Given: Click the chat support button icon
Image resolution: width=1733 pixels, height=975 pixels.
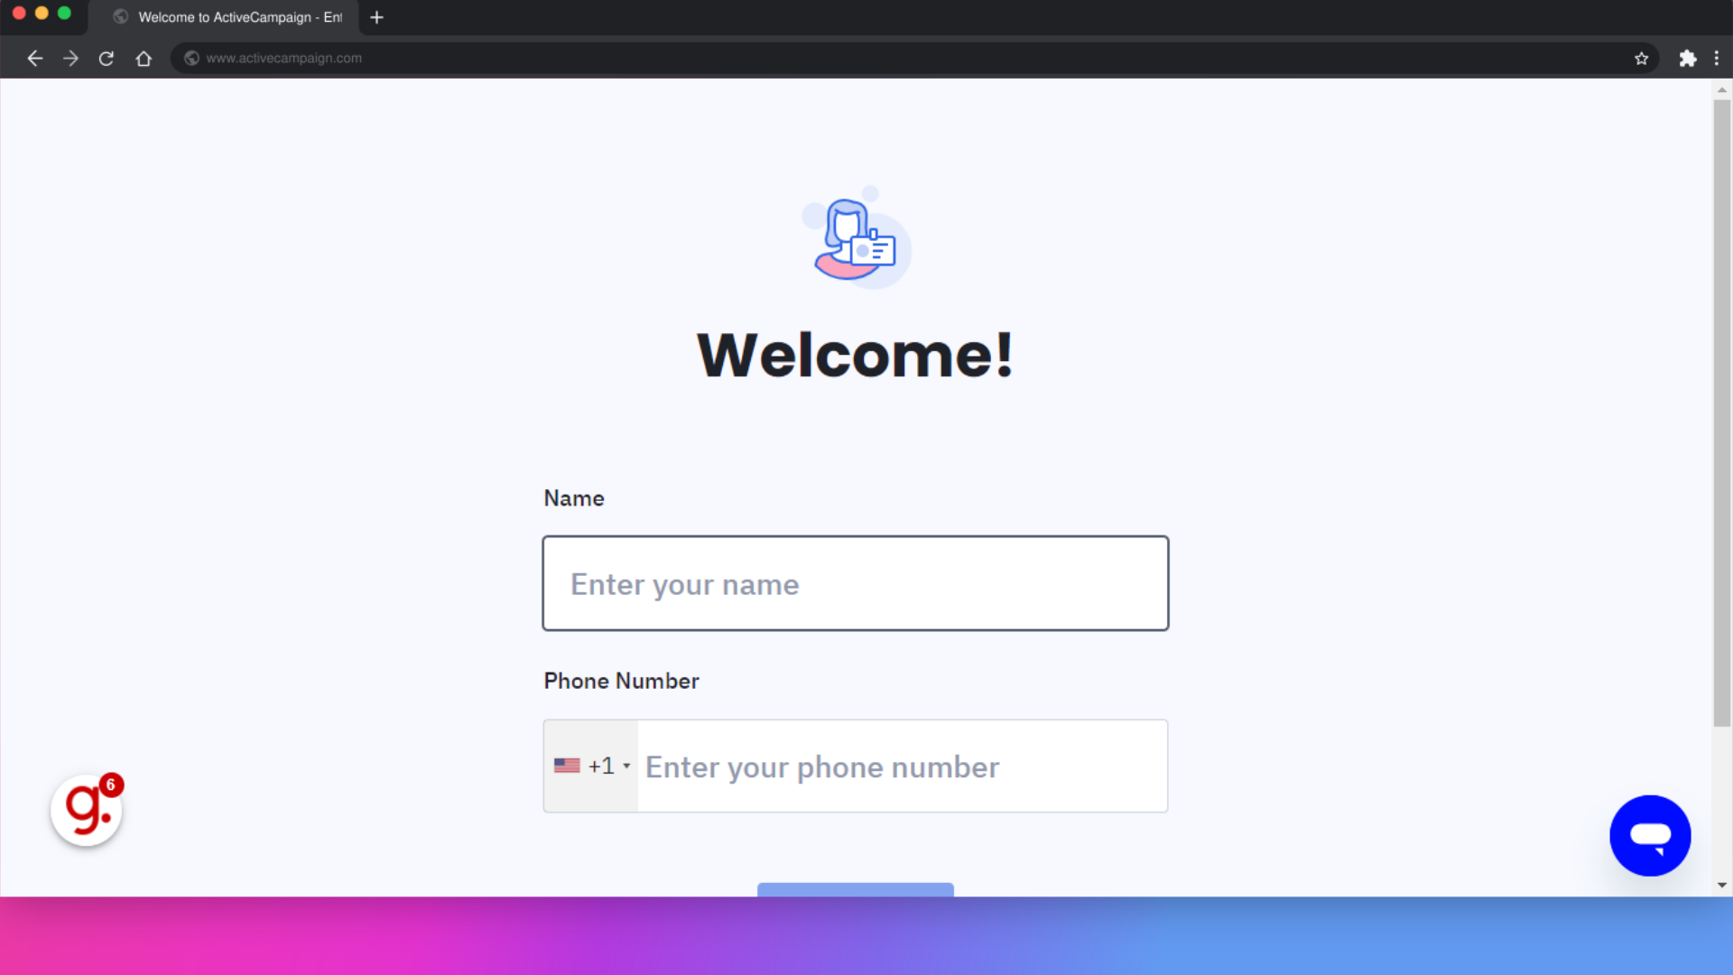Looking at the screenshot, I should [1650, 834].
